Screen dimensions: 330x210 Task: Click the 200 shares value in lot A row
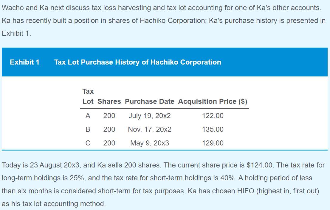tap(109, 116)
